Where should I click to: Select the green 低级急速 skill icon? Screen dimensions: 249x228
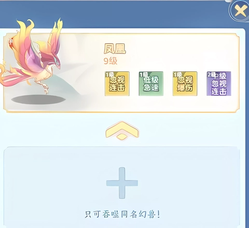tap(151, 83)
